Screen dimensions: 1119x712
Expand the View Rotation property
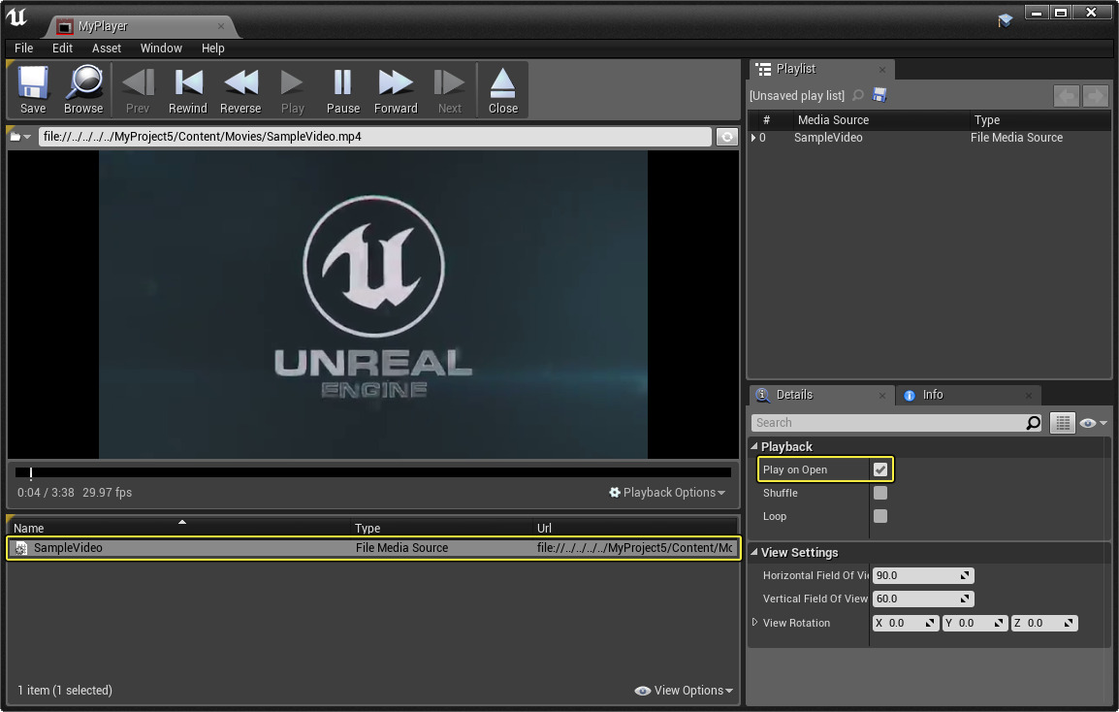click(x=755, y=623)
